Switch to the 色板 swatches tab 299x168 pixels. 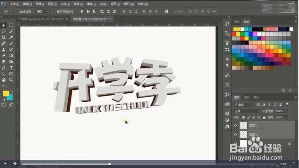point(246,21)
